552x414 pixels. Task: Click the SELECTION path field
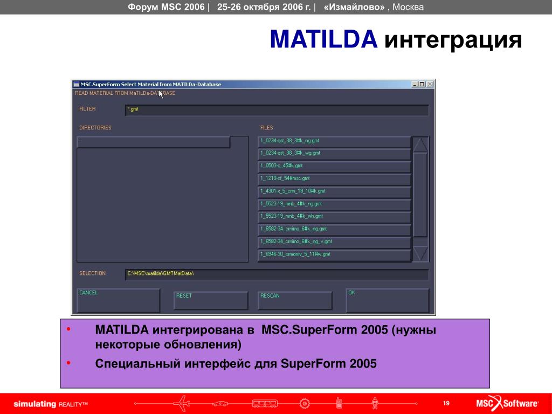coord(277,274)
